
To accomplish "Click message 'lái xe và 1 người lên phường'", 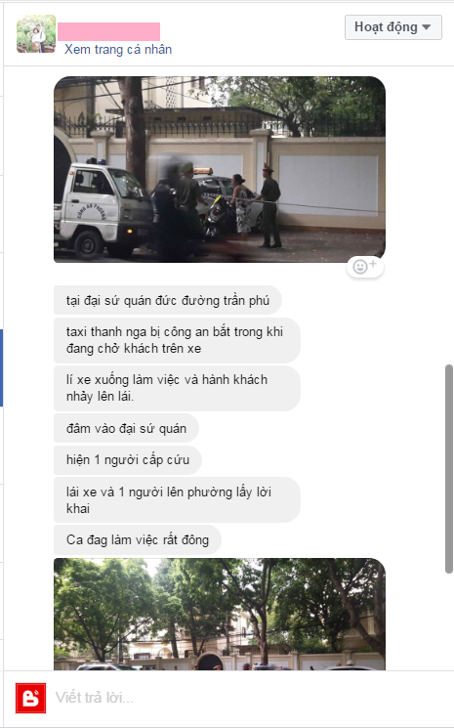I will point(177,500).
